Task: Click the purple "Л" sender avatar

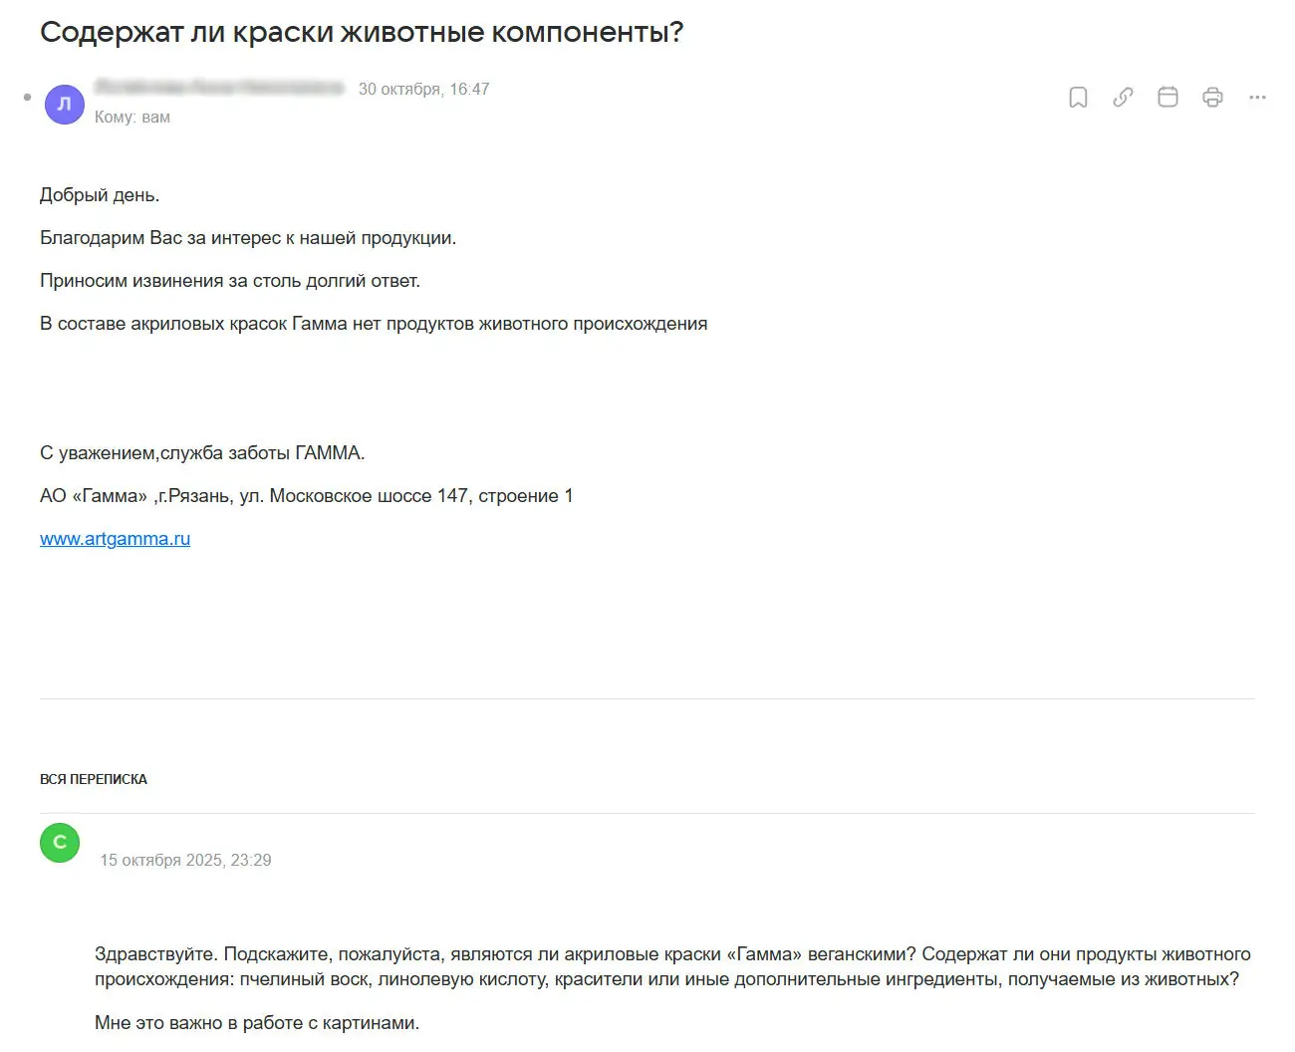Action: click(65, 105)
